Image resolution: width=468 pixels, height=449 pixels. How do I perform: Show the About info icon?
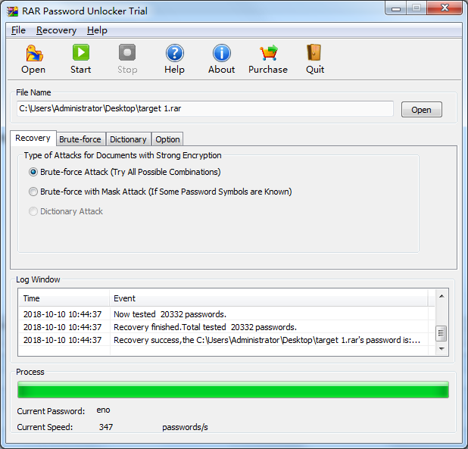tap(221, 53)
